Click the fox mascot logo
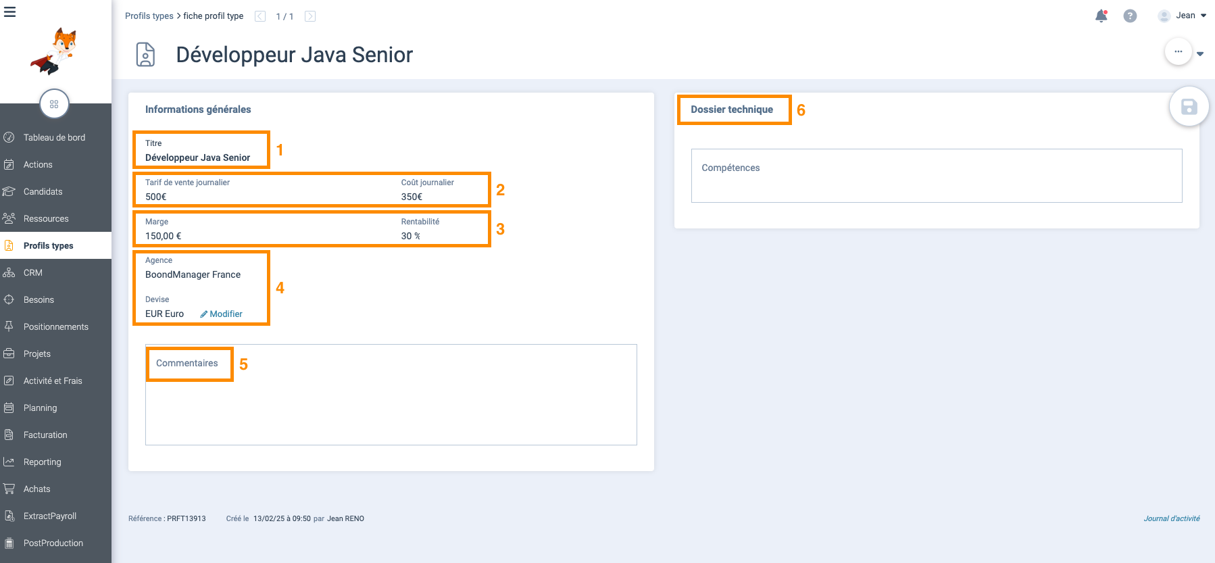The height and width of the screenshot is (563, 1215). point(55,51)
